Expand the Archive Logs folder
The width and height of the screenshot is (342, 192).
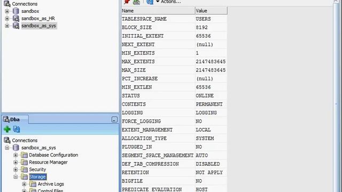point(24,184)
